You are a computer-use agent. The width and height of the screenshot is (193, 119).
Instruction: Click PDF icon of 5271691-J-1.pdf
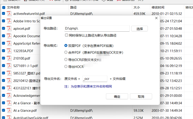pyautogui.click(x=9, y=66)
